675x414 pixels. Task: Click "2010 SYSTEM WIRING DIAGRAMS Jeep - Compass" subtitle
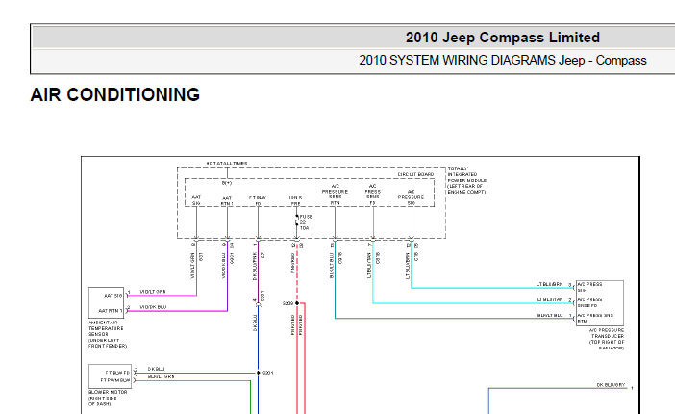(x=502, y=60)
